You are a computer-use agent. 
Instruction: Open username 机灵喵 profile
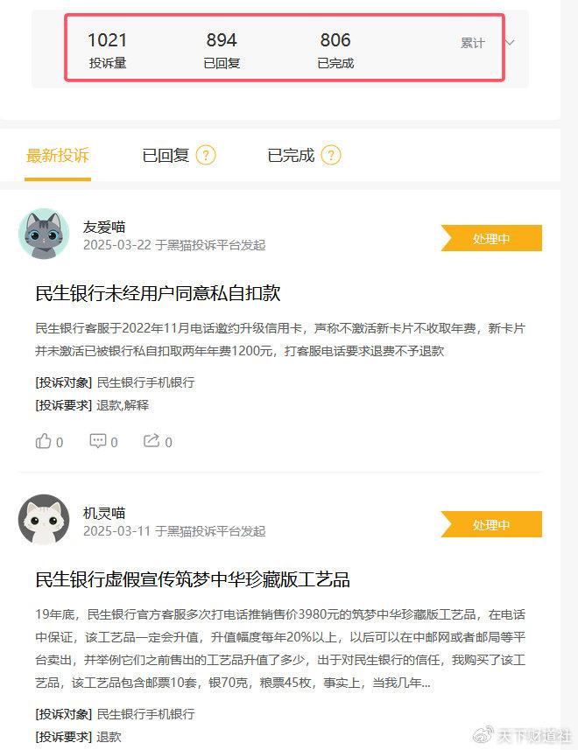[104, 513]
